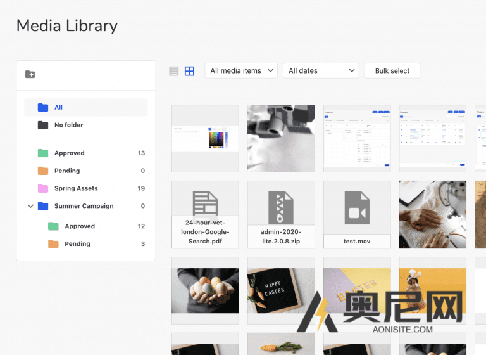Switch to list view
Image resolution: width=486 pixels, height=355 pixels.
[174, 71]
